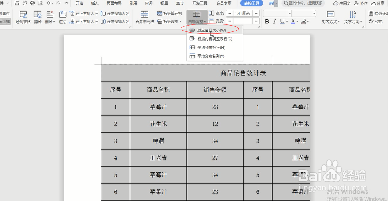Open the Split Table (拆分表格) dropdown
This screenshot has height=201, width=388.
coord(170,22)
